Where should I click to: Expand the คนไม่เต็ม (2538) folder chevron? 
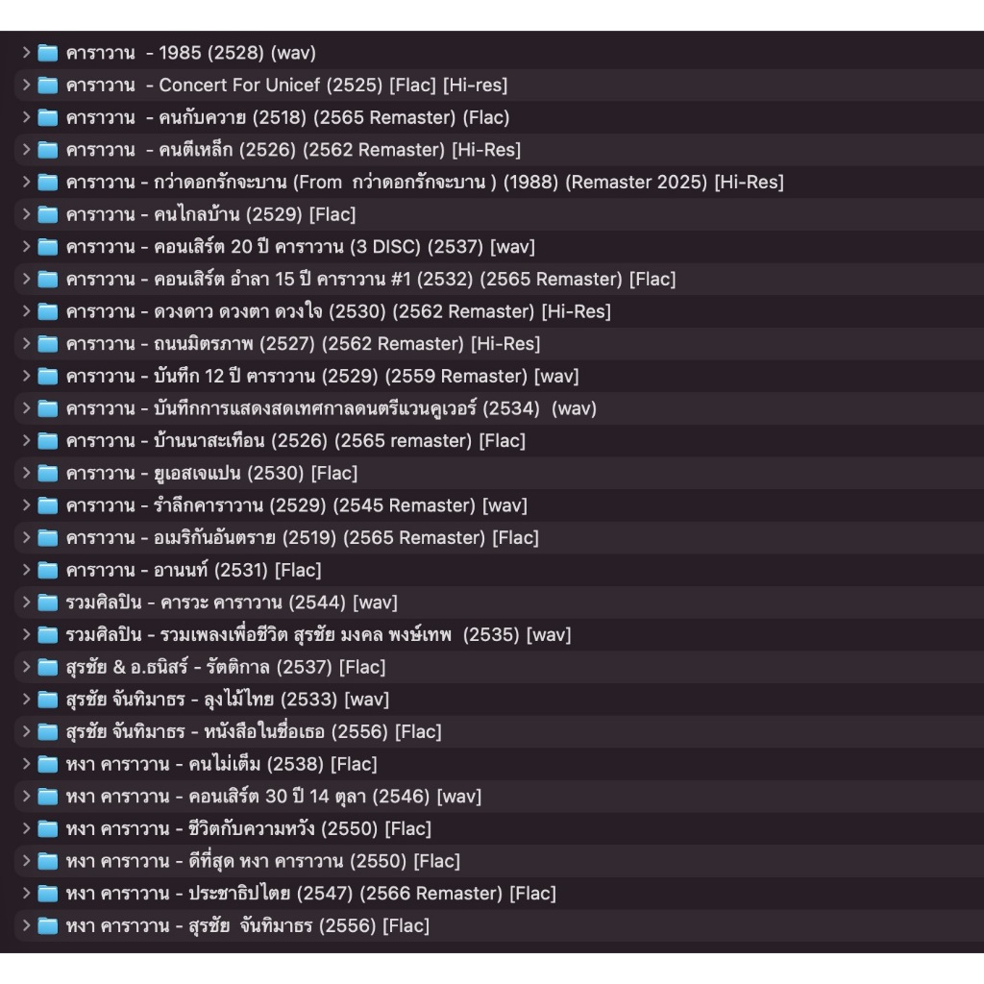point(26,764)
